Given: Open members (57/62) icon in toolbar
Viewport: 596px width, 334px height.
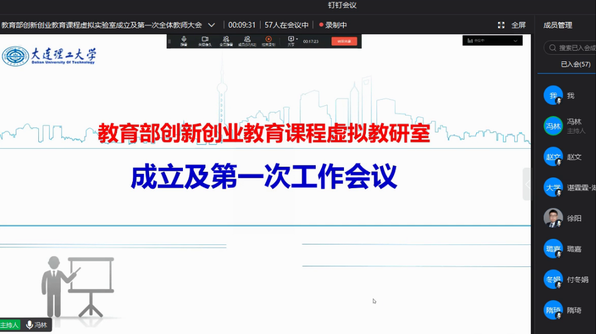Looking at the screenshot, I should point(247,39).
